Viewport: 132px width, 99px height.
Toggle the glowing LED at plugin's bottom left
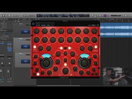click(38, 74)
